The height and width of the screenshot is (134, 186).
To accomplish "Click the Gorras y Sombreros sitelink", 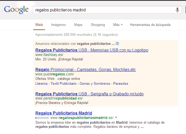I will point(95,84).
